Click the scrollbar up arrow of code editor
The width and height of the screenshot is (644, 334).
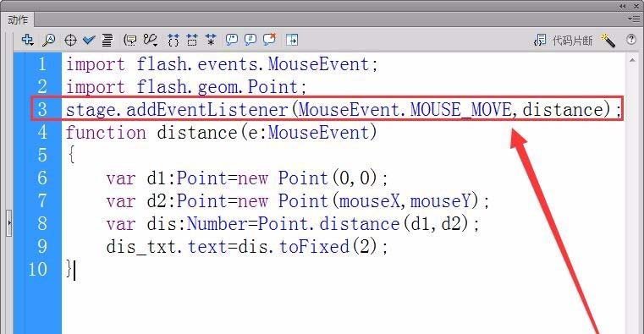[x=632, y=60]
